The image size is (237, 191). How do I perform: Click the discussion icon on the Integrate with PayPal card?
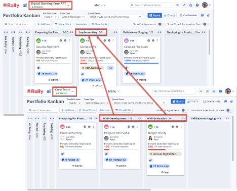coord(106,154)
